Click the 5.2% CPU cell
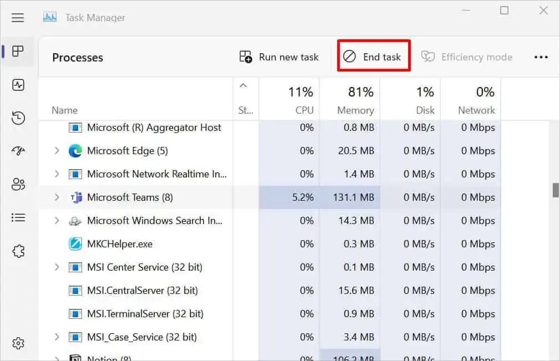Viewport: 560px width, 361px height. 289,197
